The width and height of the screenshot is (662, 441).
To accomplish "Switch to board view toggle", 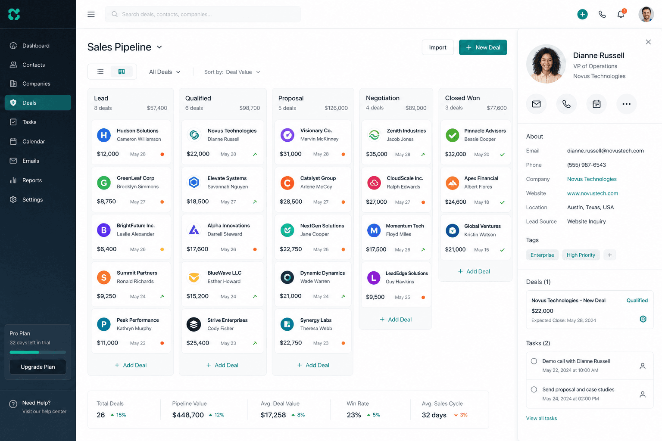I will (122, 71).
